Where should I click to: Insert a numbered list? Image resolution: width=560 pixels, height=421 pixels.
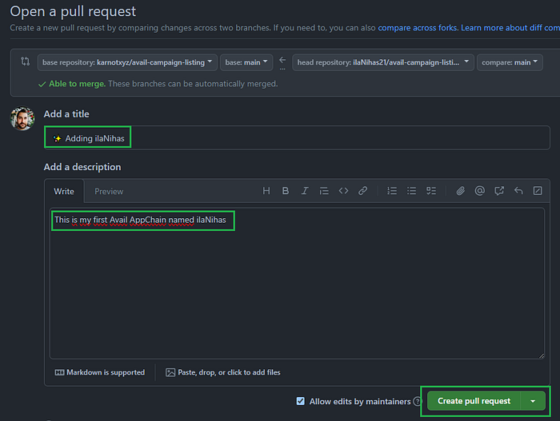[392, 191]
